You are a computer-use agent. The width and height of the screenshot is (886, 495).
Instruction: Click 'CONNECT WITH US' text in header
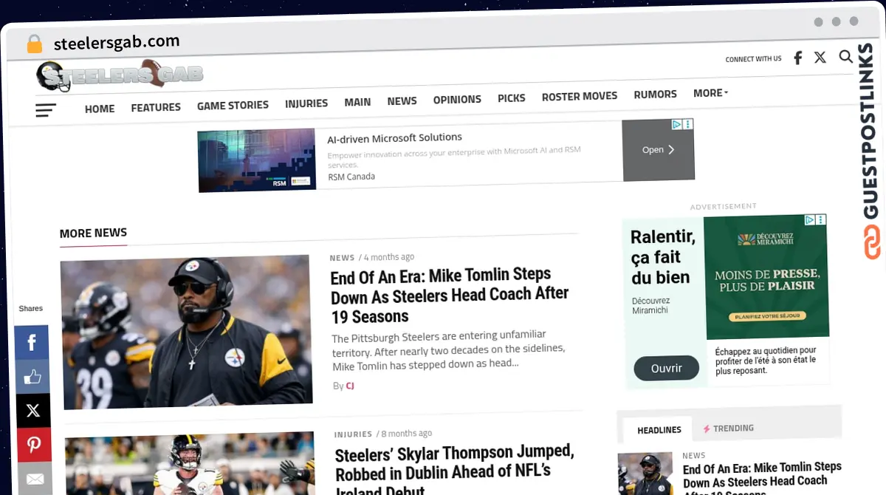(x=753, y=59)
